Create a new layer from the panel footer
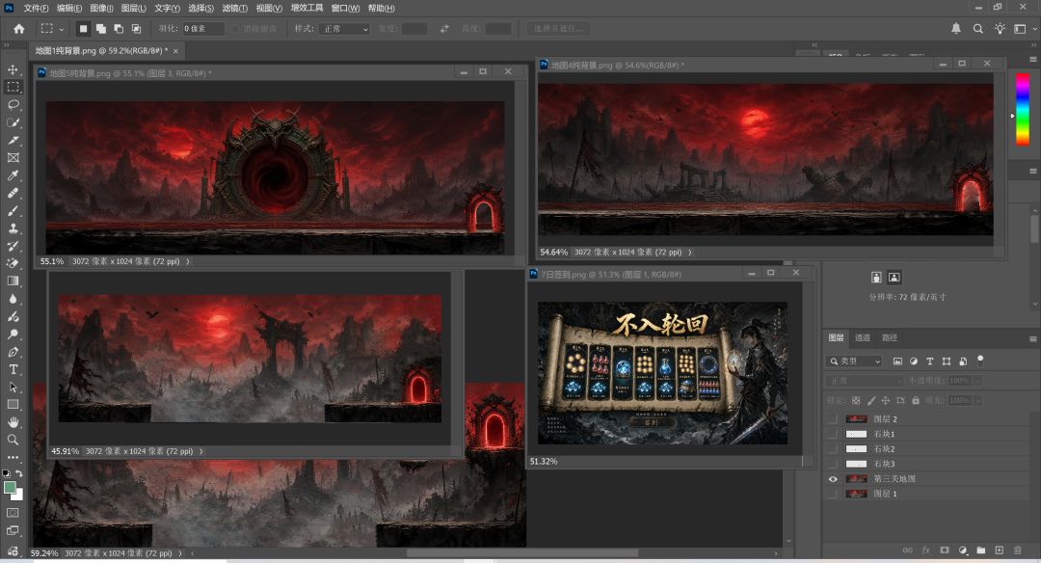Image resolution: width=1041 pixels, height=563 pixels. click(x=1000, y=550)
